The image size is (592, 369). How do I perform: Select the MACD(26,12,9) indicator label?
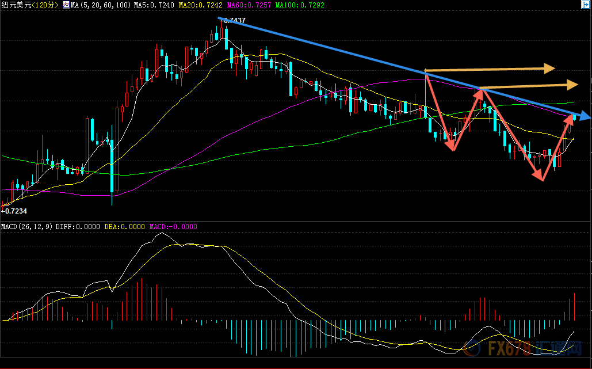click(x=27, y=227)
